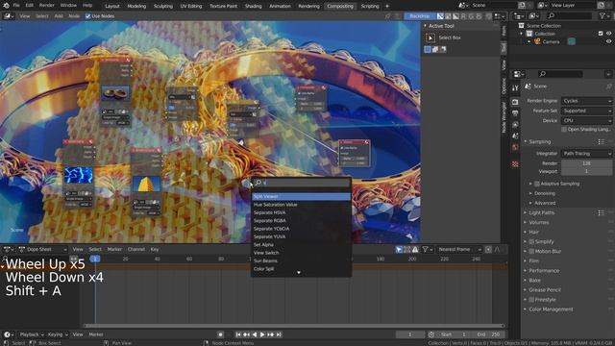
Task: Open the Dope Sheet mode dropdown
Action: click(x=42, y=250)
